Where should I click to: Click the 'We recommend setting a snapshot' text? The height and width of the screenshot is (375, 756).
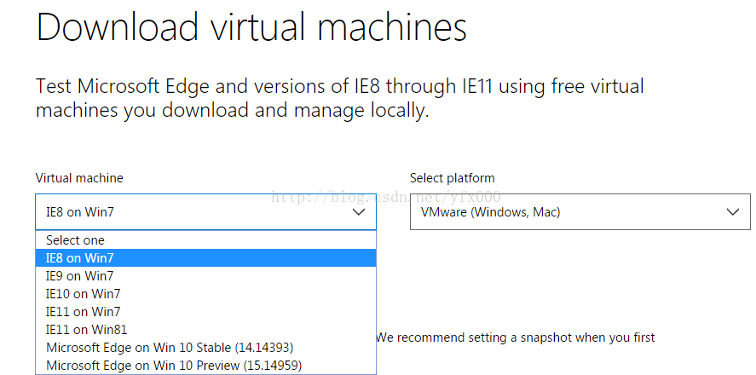515,337
